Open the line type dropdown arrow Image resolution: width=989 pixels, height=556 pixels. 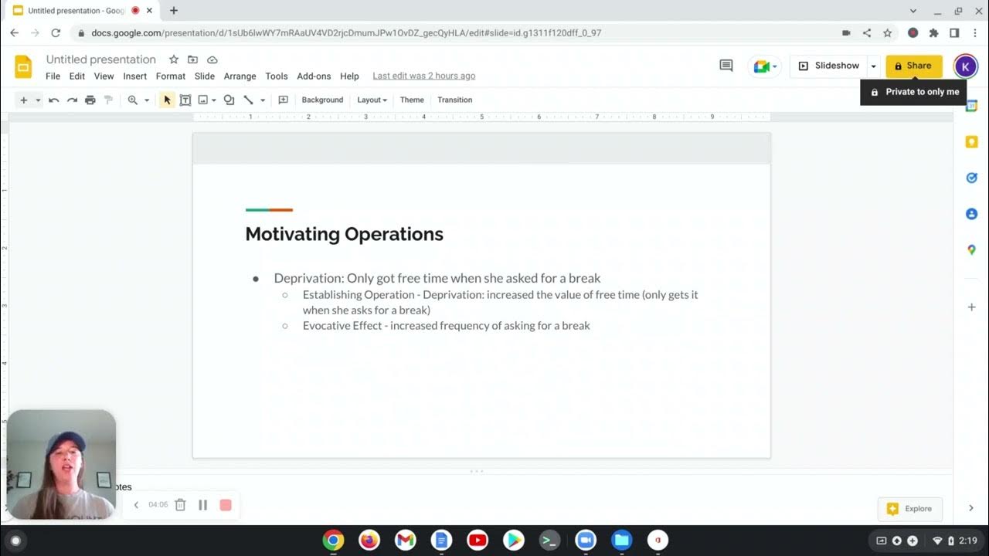coord(263,100)
